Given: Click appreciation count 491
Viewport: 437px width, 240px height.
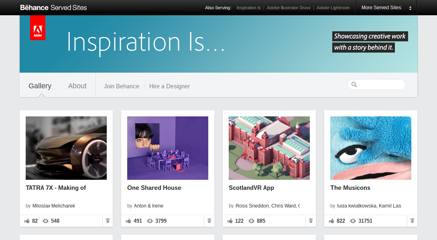Looking at the screenshot, I should tap(138, 221).
